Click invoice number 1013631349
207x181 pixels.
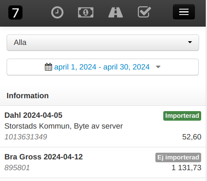point(26,137)
